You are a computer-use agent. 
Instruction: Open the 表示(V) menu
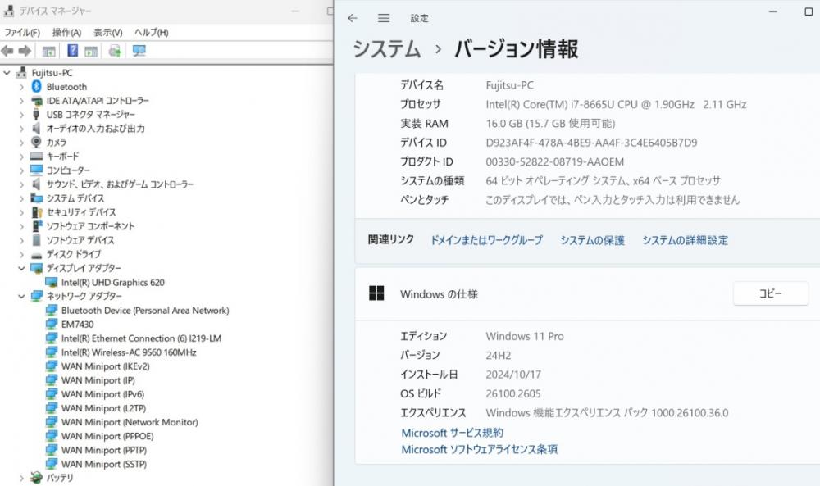click(x=107, y=33)
